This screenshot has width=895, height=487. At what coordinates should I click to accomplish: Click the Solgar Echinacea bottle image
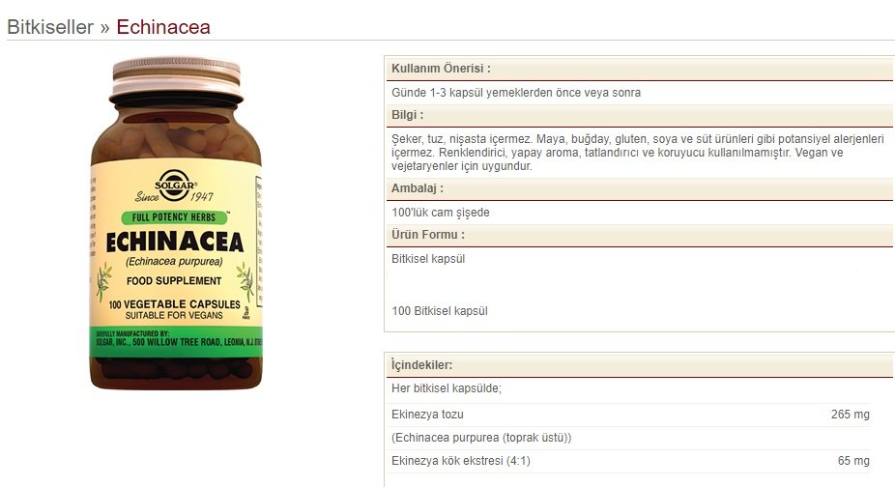[176, 223]
